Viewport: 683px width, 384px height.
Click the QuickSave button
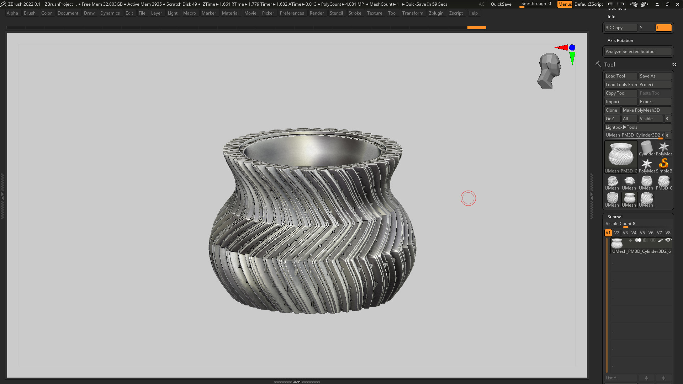point(501,4)
